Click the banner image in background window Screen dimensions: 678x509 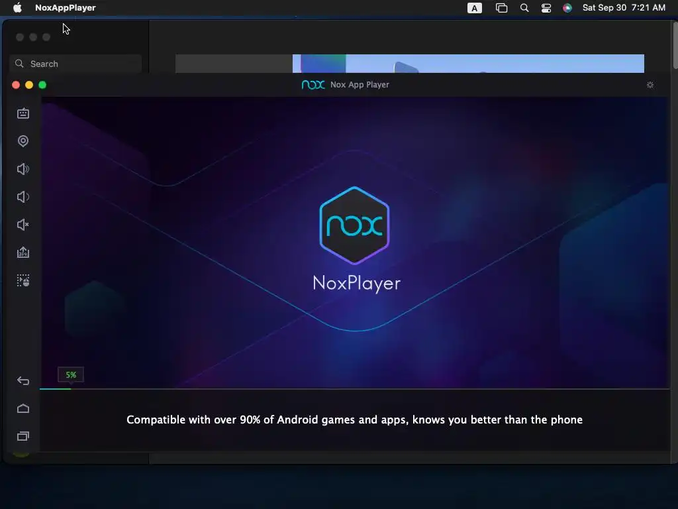point(468,64)
